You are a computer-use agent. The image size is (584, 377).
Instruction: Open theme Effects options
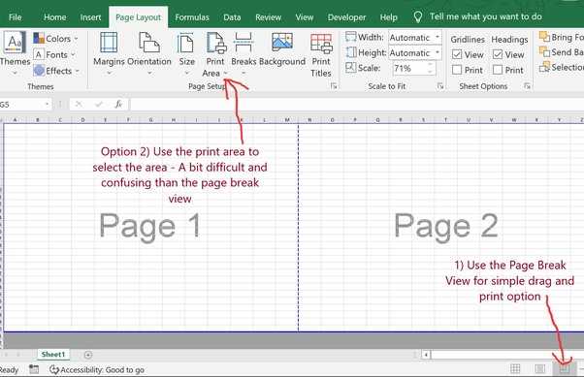(x=56, y=71)
